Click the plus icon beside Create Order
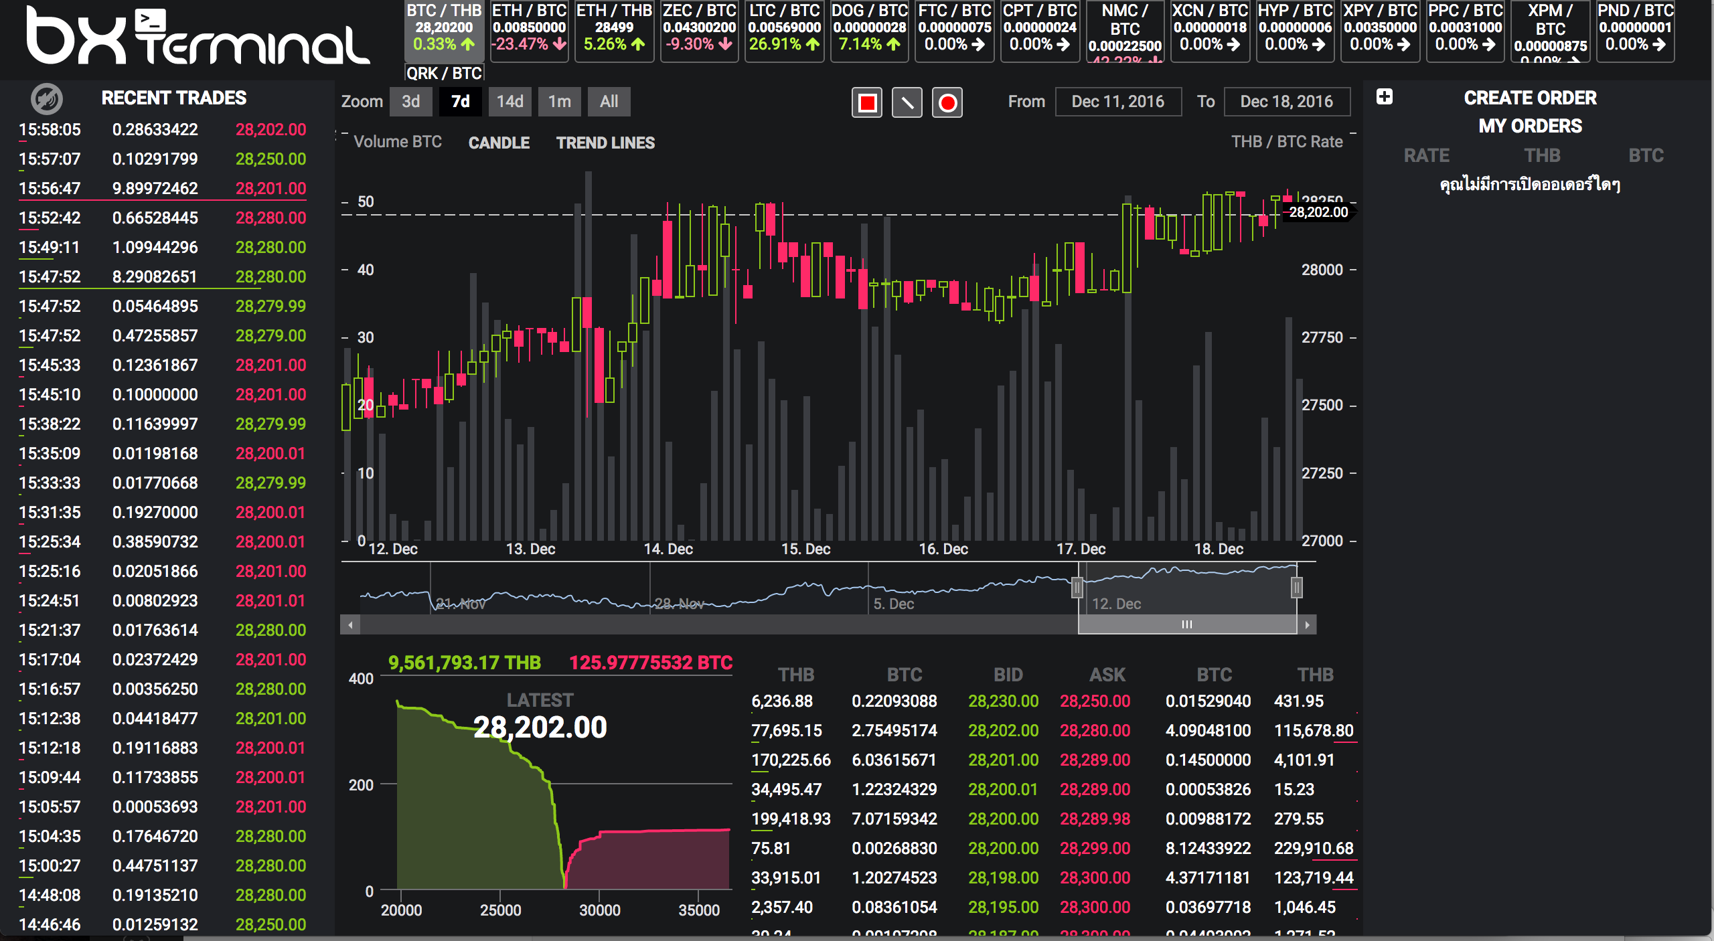The width and height of the screenshot is (1714, 941). tap(1385, 97)
